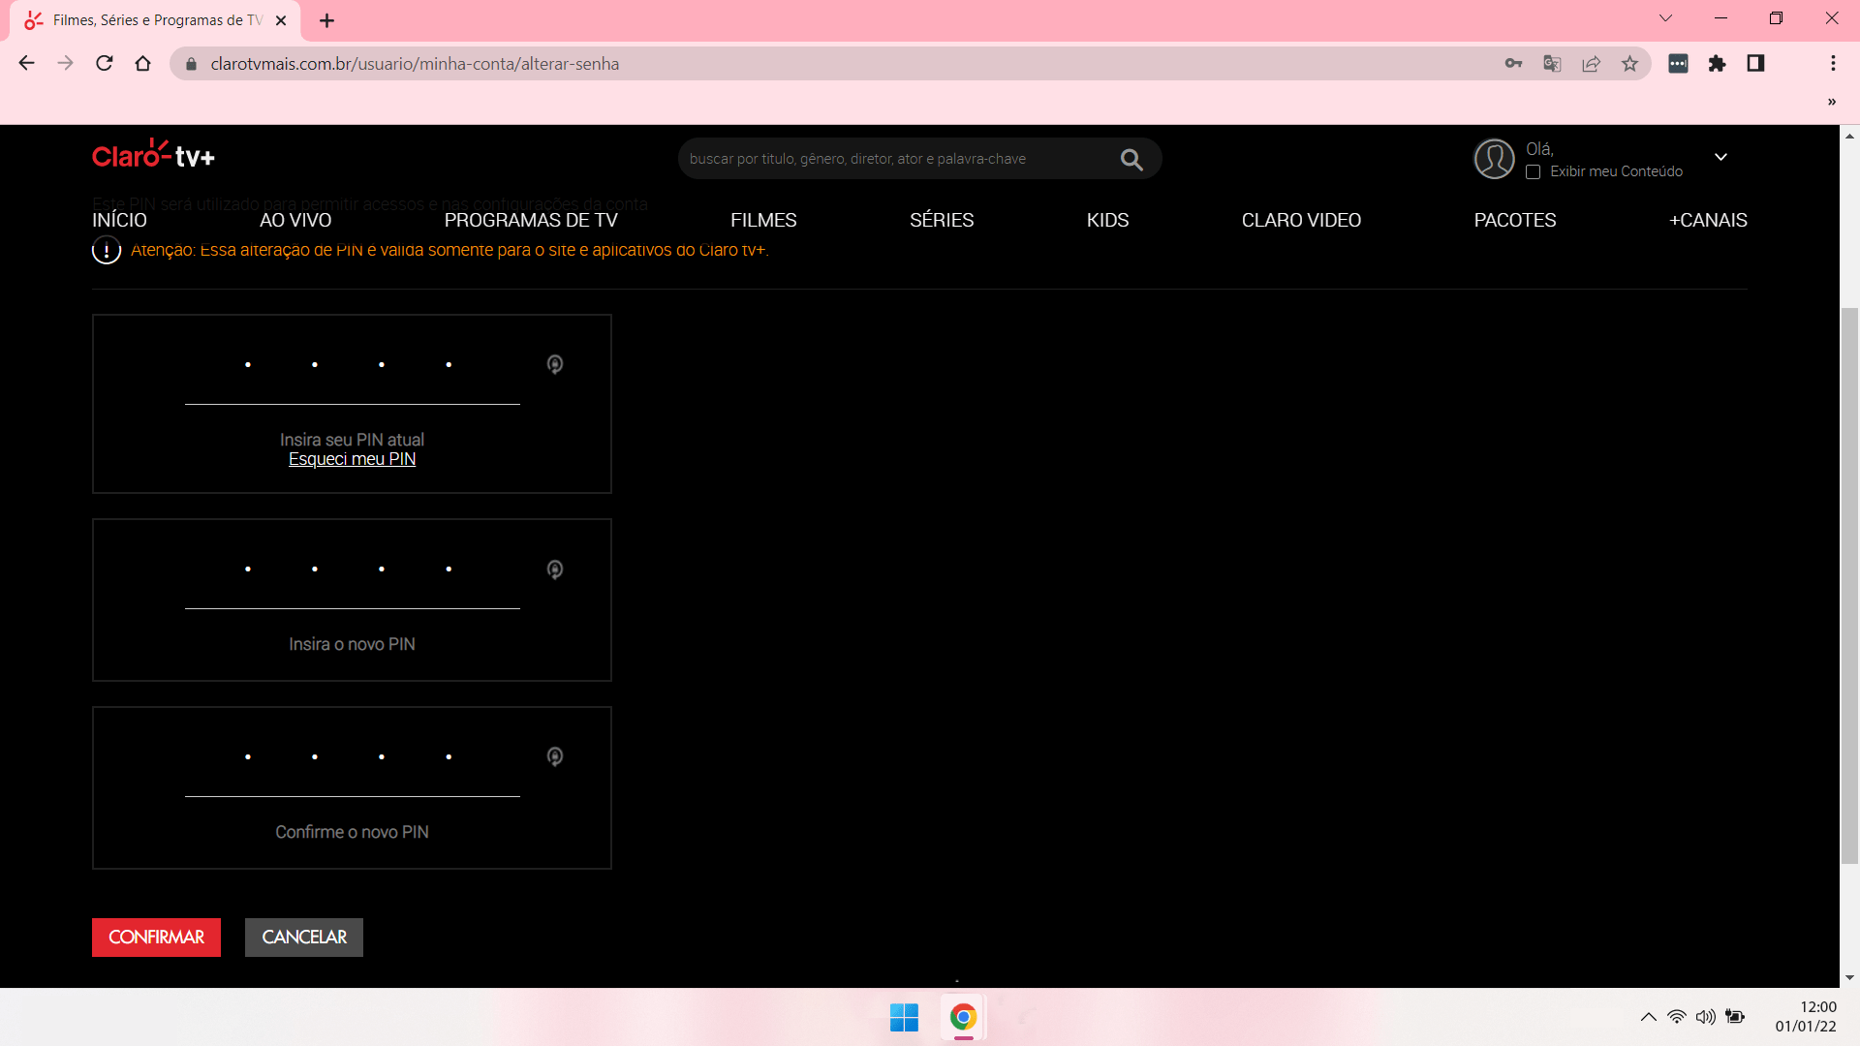Go back using the browser back arrow

coord(26,63)
